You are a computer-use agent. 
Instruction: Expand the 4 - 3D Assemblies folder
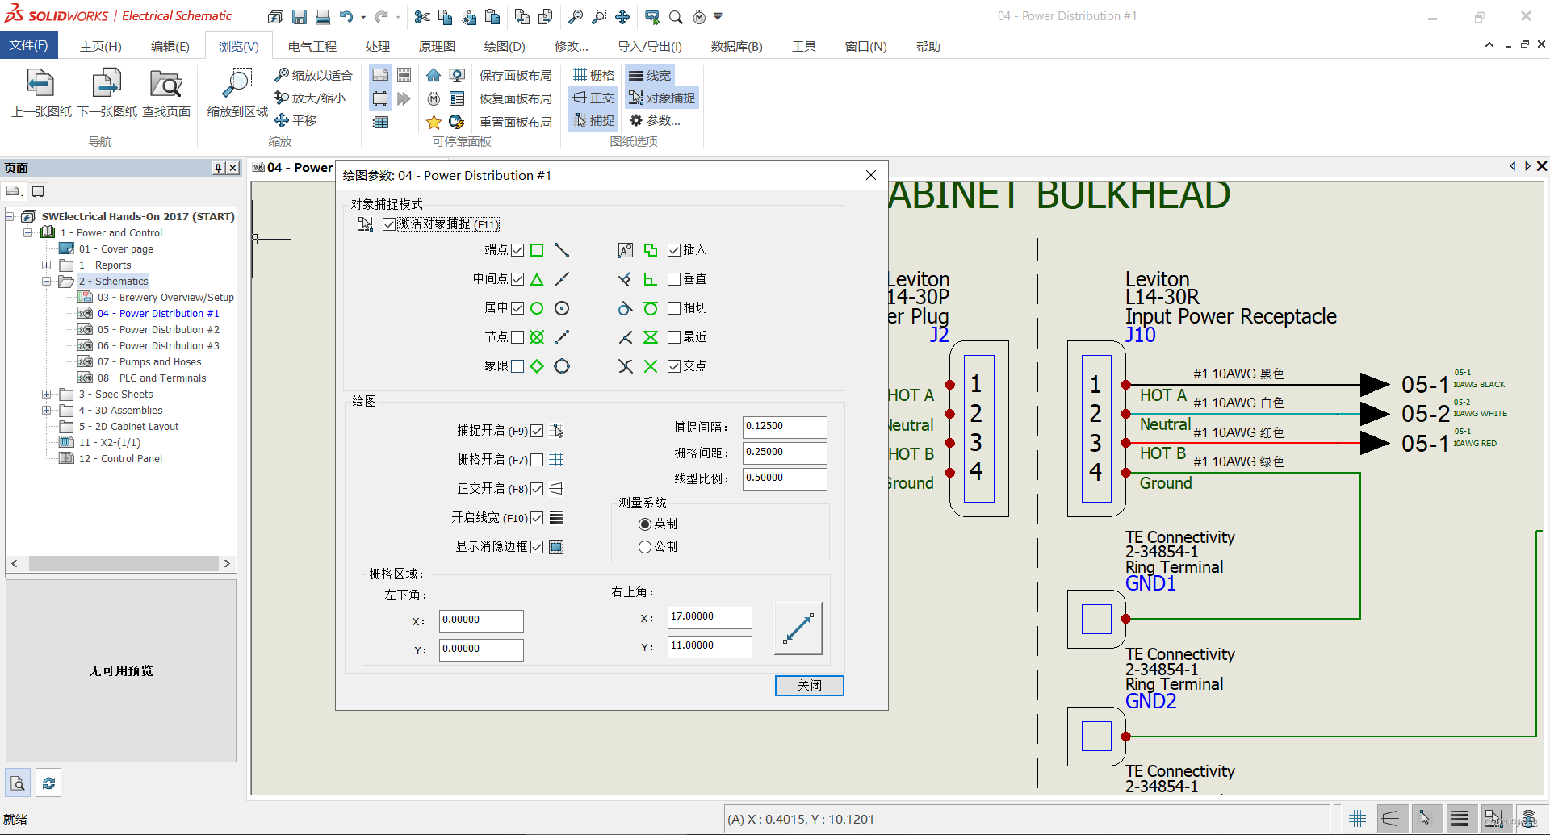tap(47, 410)
